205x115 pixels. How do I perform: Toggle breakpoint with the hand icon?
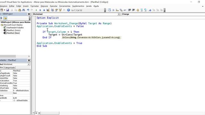[138, 10]
